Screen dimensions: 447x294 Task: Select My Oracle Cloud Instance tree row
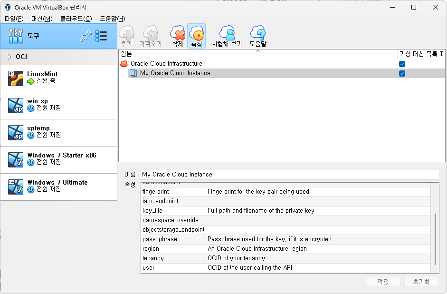286,73
